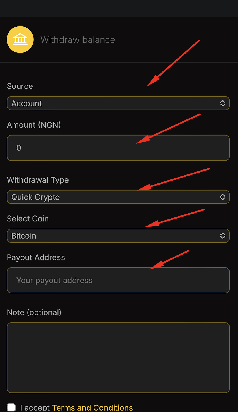Click the Withdraw balance heading
Image resolution: width=238 pixels, height=412 pixels.
click(78, 40)
